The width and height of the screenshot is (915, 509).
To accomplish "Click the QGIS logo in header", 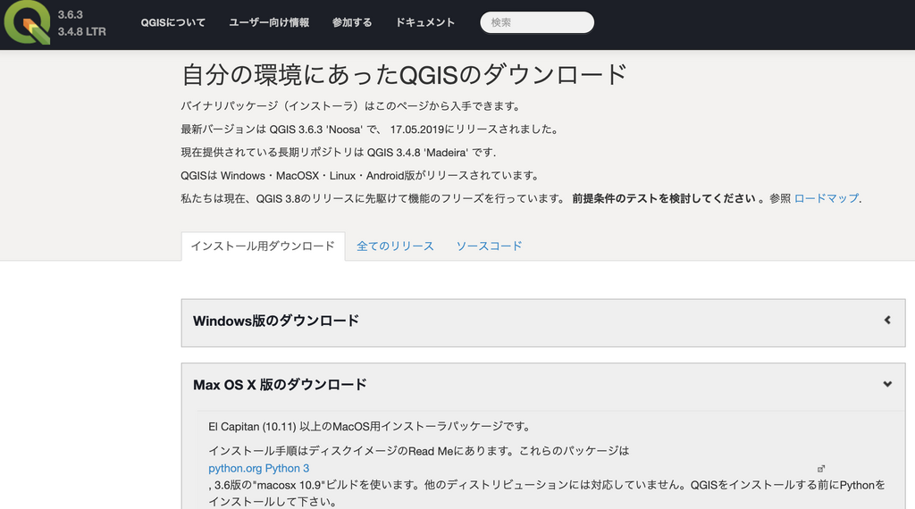I will pyautogui.click(x=27, y=23).
